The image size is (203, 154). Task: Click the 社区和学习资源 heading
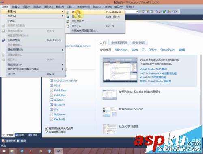(x=129, y=126)
